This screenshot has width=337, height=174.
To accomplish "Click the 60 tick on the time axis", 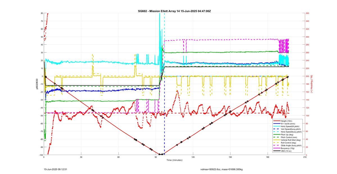I will 119,157.
